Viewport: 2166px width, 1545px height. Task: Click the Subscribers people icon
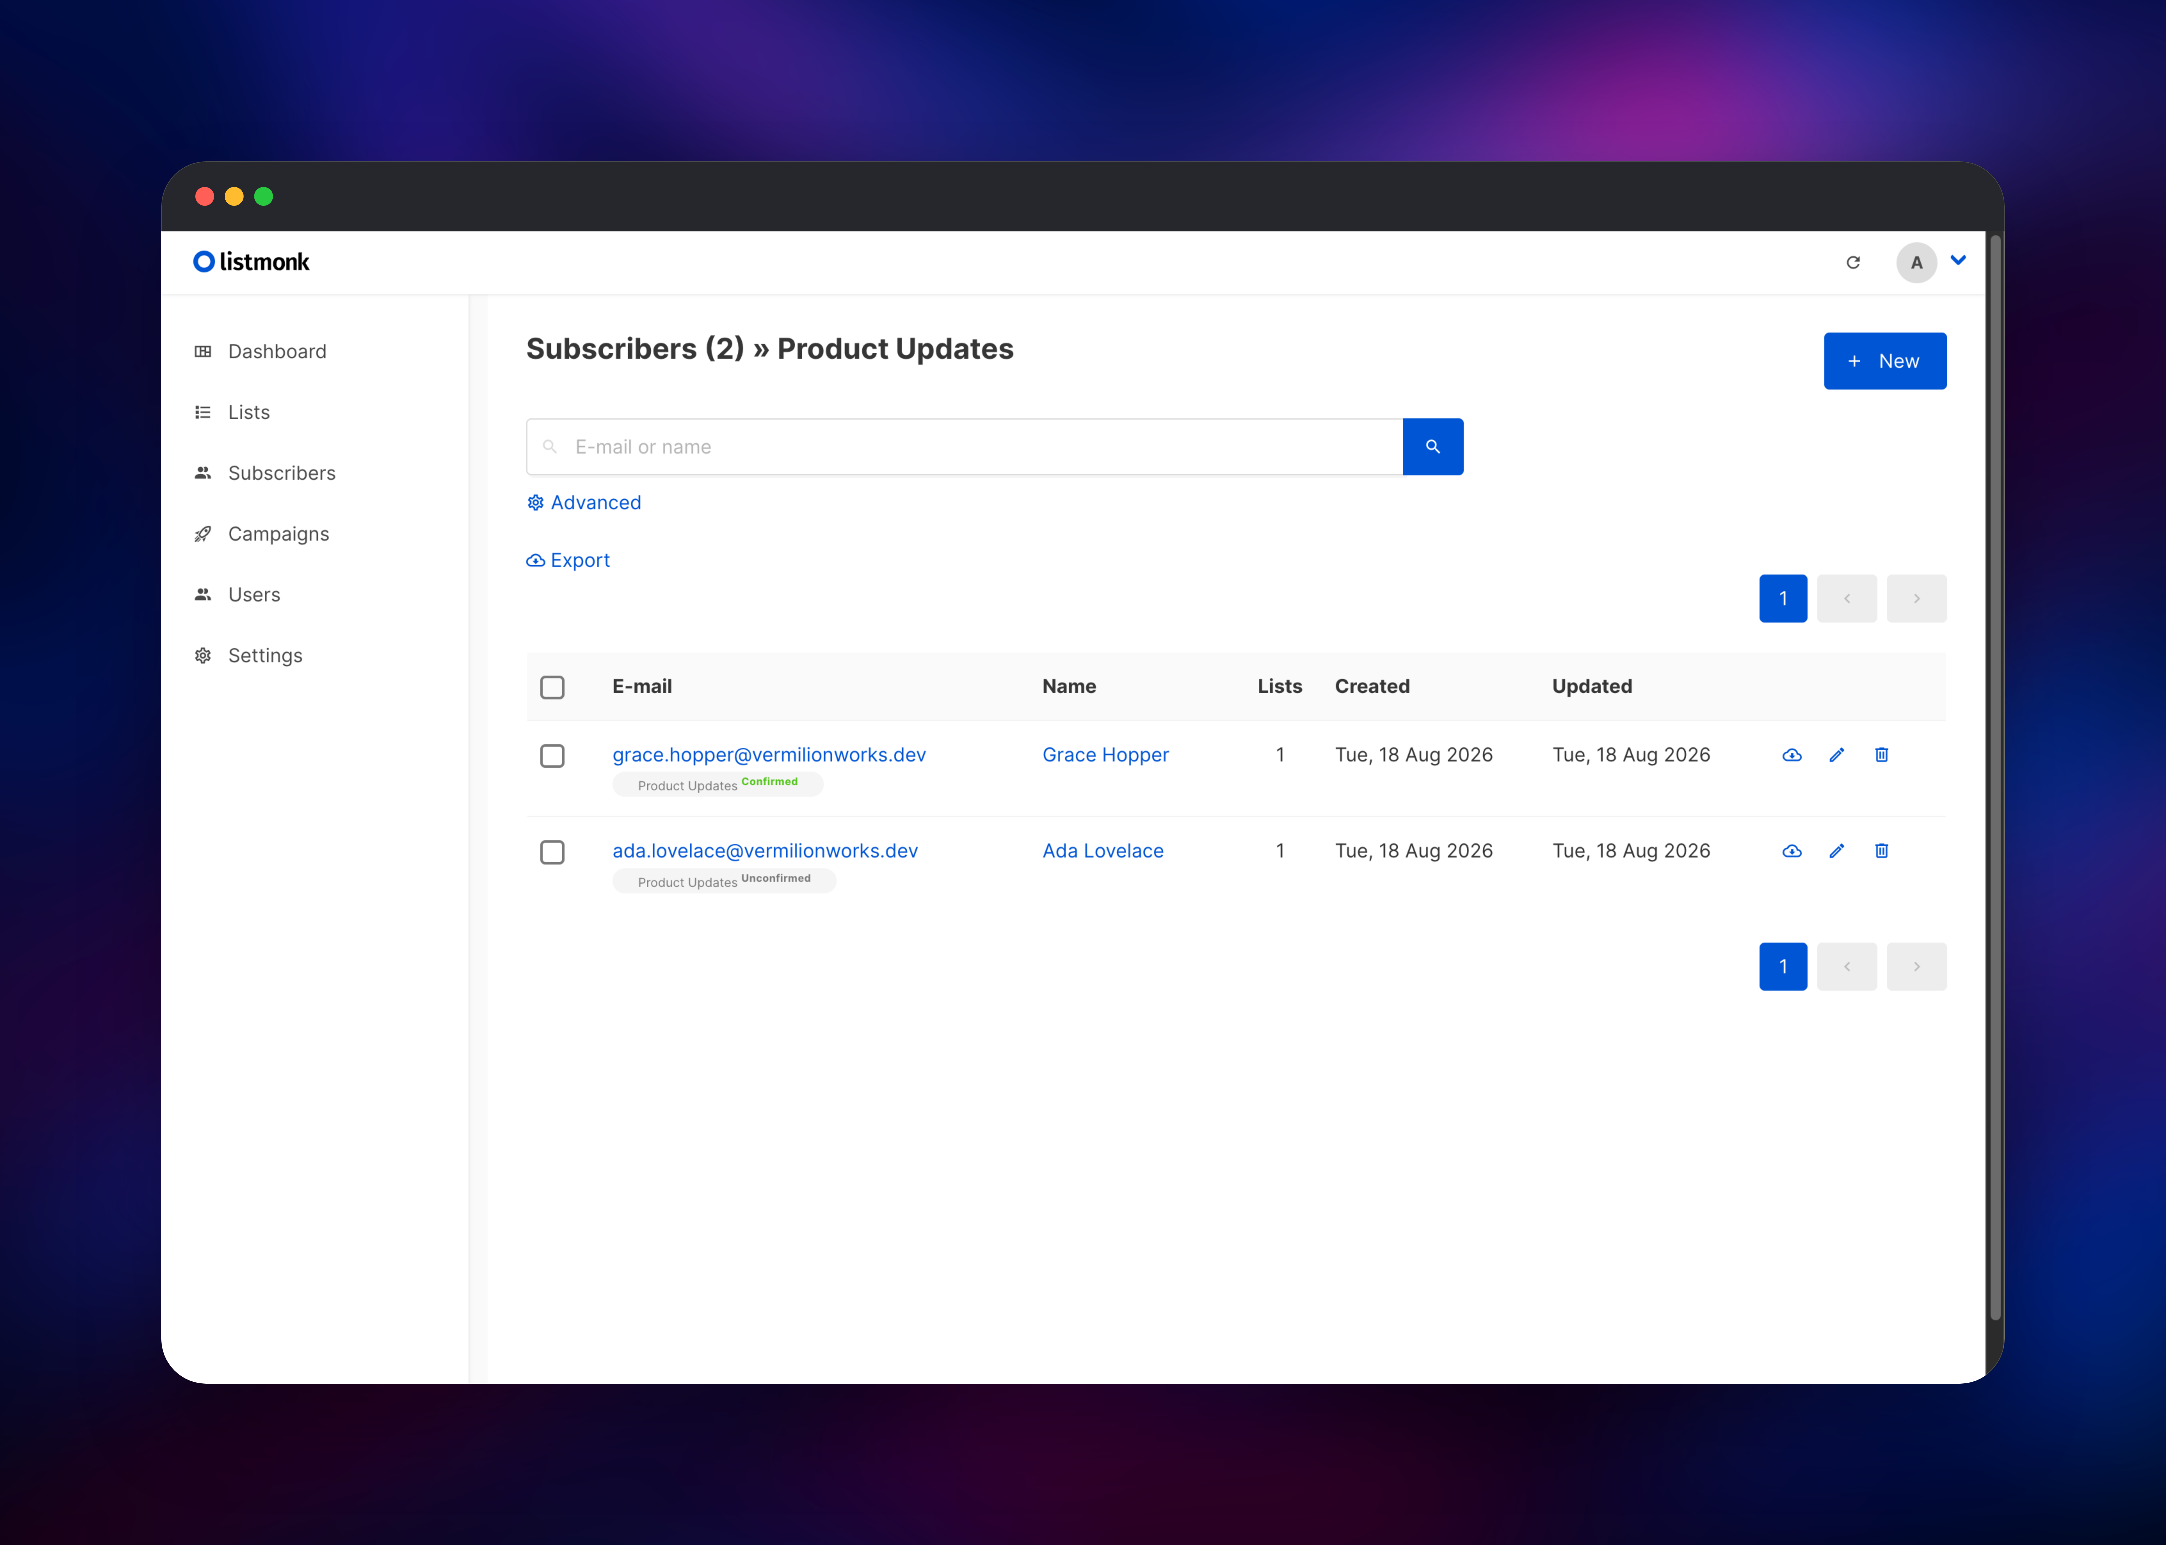pyautogui.click(x=203, y=474)
